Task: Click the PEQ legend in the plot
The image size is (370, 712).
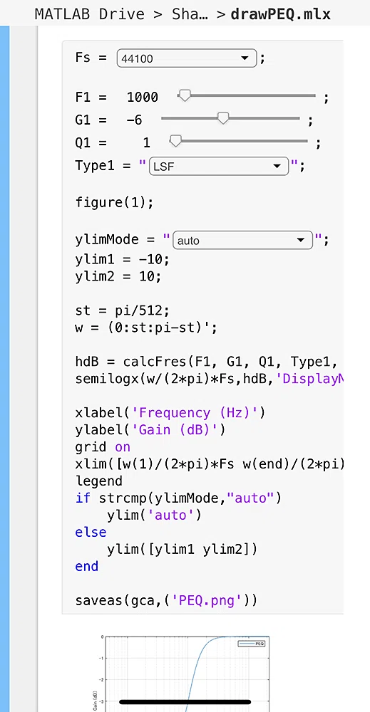Action: [252, 644]
